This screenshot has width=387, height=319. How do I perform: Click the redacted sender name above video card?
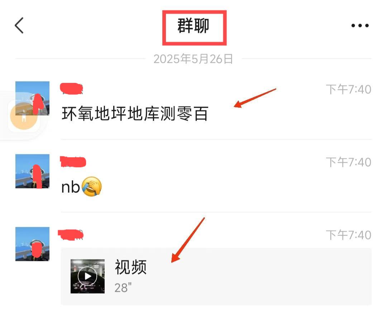click(71, 235)
